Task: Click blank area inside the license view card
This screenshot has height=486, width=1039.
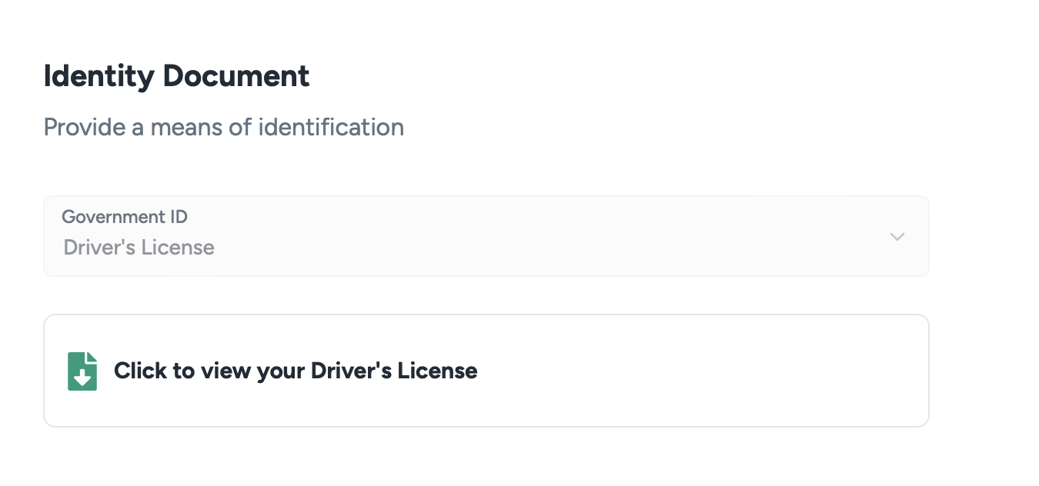Action: [693, 371]
